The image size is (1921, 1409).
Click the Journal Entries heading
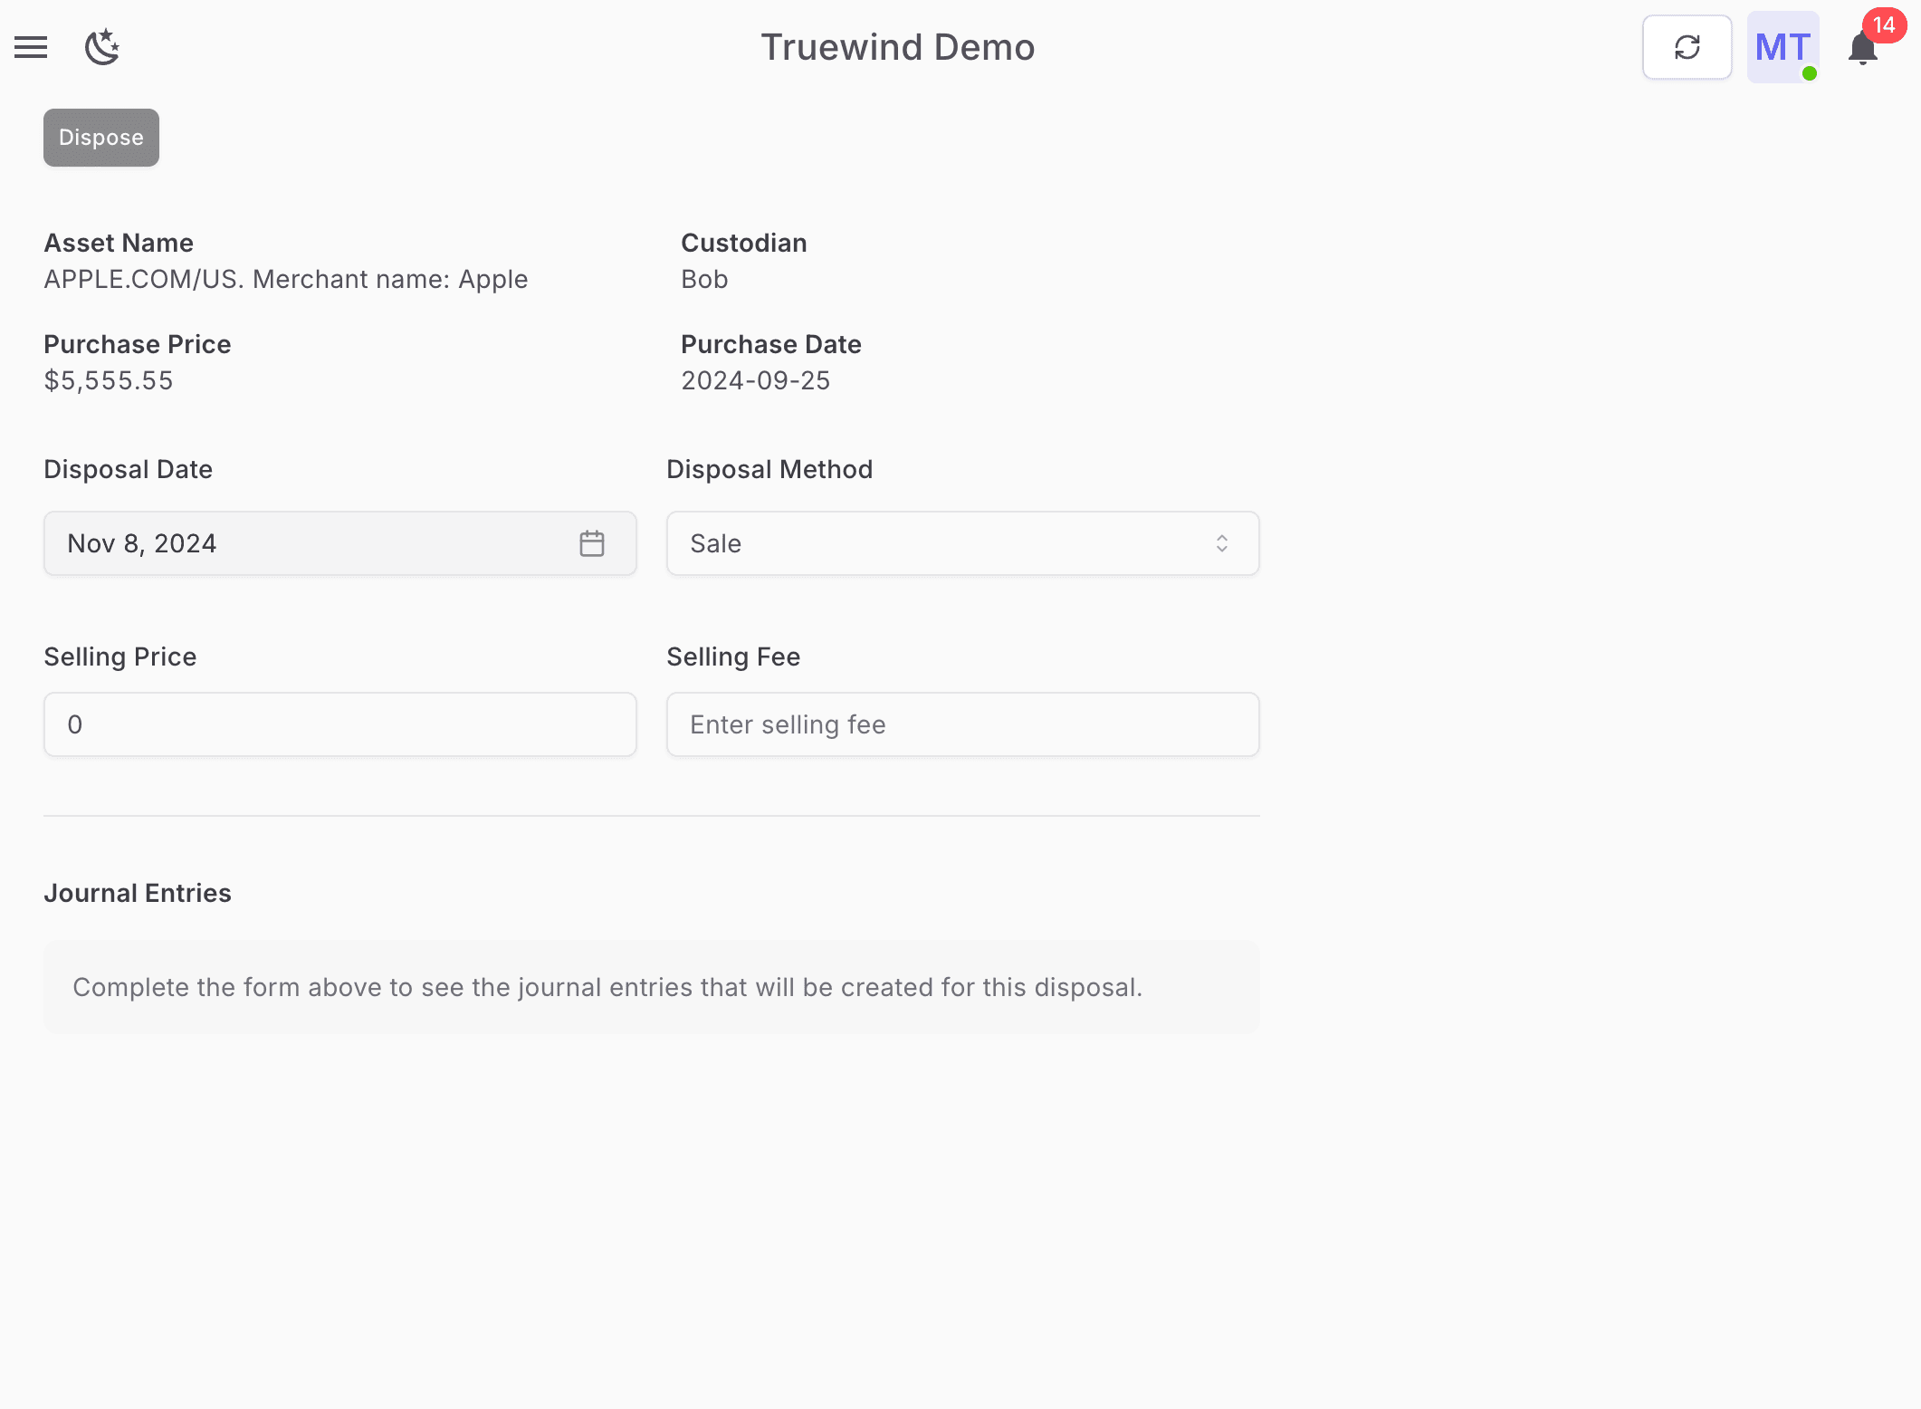click(x=137, y=893)
